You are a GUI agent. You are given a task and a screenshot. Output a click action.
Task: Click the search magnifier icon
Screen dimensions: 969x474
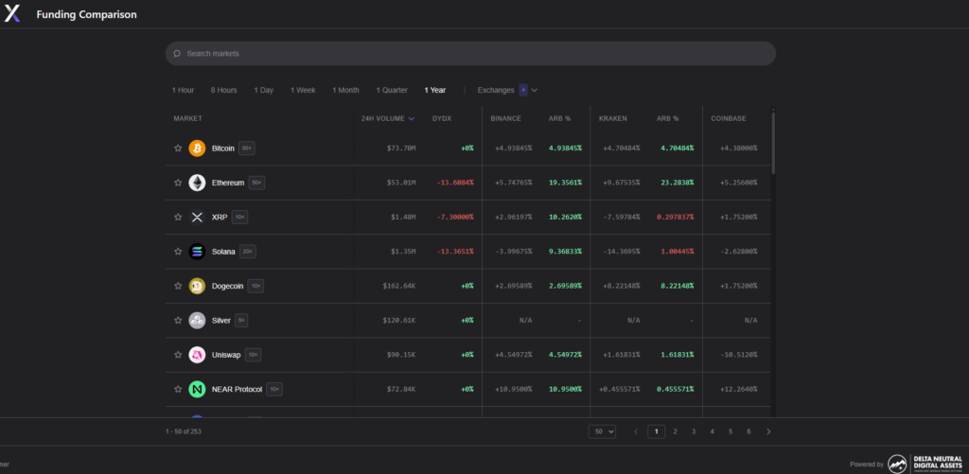(x=177, y=54)
